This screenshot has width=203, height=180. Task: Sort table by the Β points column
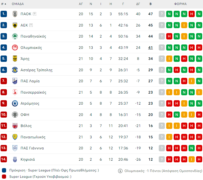tap(150, 4)
